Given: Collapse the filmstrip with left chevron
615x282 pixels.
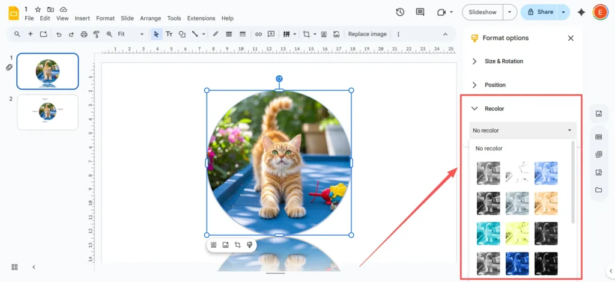Looking at the screenshot, I should coord(34,267).
